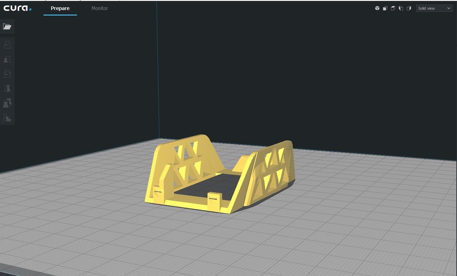
Task: Select the Support Blocker tool
Action: 7,118
